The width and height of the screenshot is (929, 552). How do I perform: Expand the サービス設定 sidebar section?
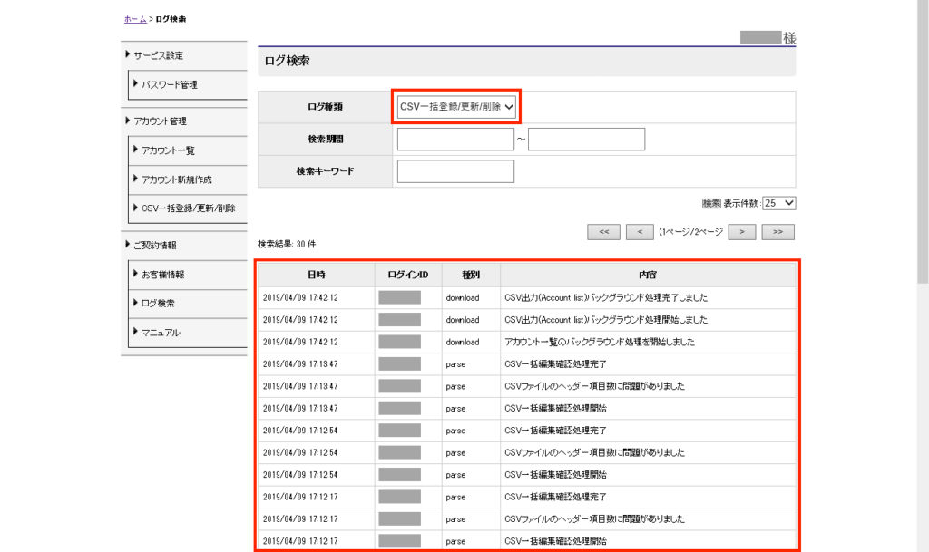(159, 55)
